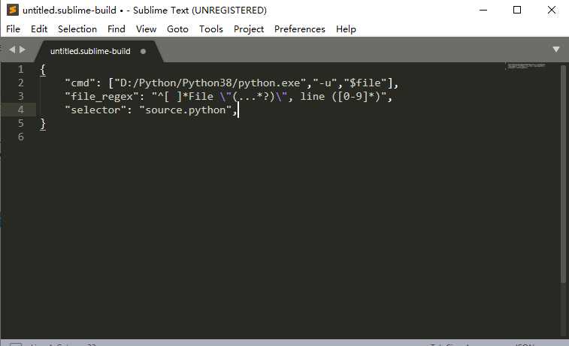The height and width of the screenshot is (346, 569).
Task: Click the next tab right arrow
Action: pos(23,50)
